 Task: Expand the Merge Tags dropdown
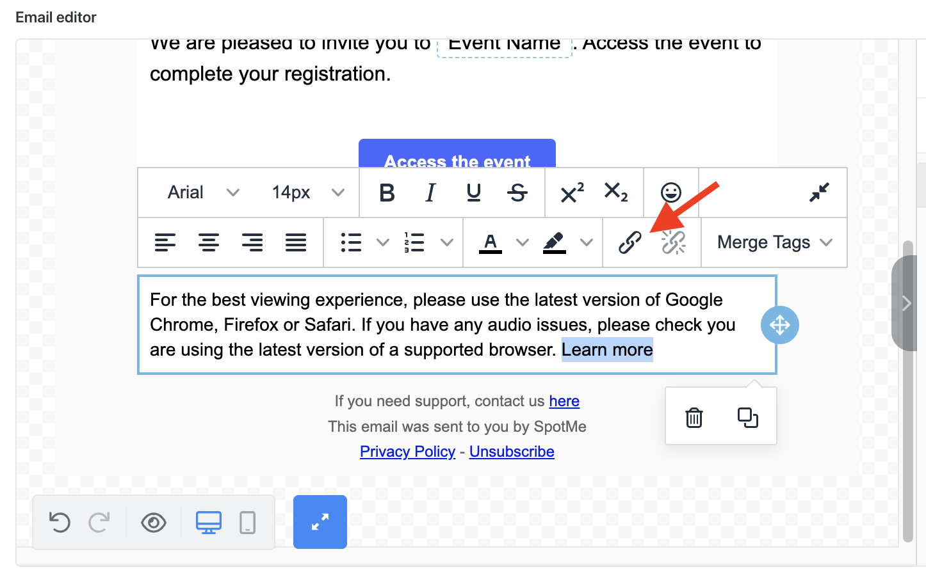click(x=773, y=242)
